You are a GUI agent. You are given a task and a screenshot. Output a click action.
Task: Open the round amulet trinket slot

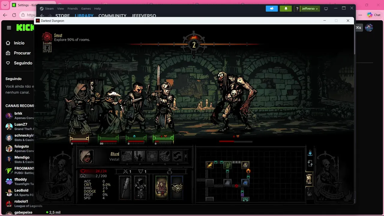[177, 187]
